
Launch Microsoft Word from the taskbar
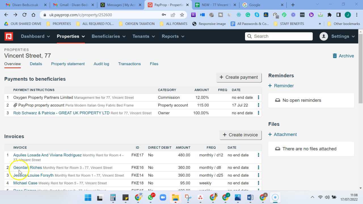click(250, 197)
